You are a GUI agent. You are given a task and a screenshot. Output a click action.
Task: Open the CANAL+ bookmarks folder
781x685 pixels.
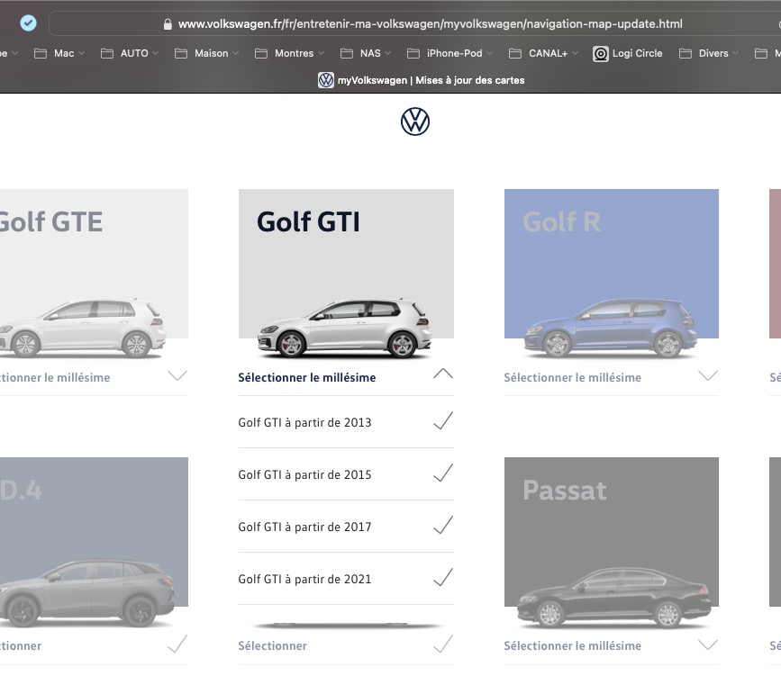(x=543, y=53)
